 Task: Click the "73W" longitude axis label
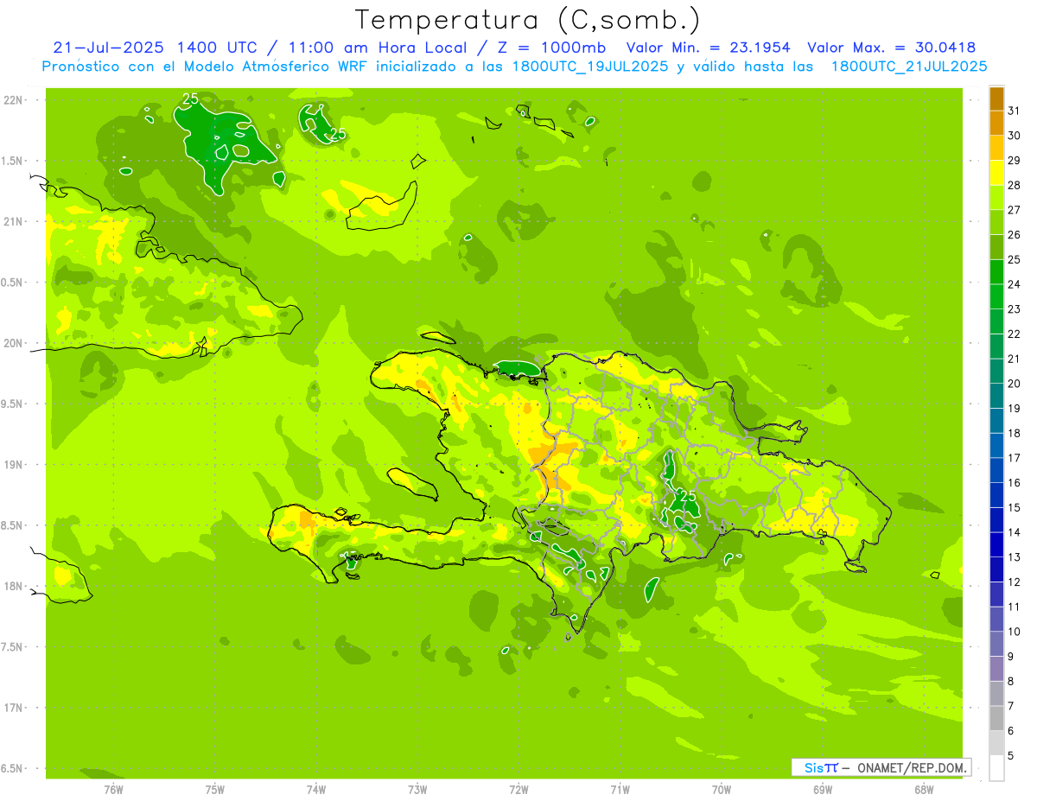tap(417, 790)
